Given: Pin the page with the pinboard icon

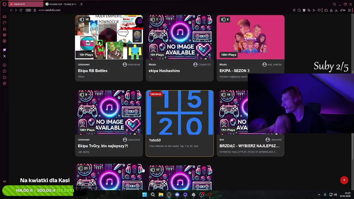Looking at the screenshot, I should [294, 10].
